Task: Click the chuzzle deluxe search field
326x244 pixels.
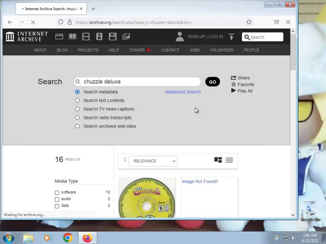Action: point(138,82)
